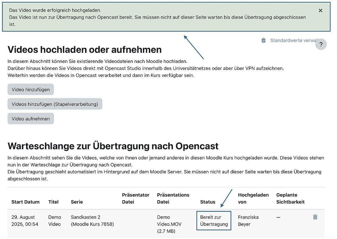Screen dimensions: 337x239
Task: Click Videos hinzufügen (Stapelverarbeitung) button
Action: coord(55,104)
